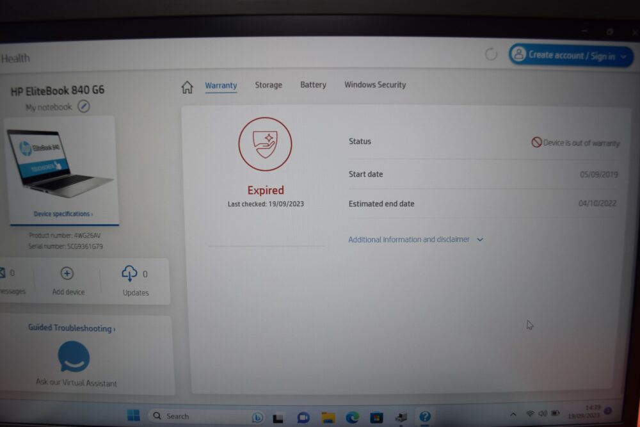Click the volume speaker tray icon
The height and width of the screenshot is (427, 640).
[x=543, y=414]
